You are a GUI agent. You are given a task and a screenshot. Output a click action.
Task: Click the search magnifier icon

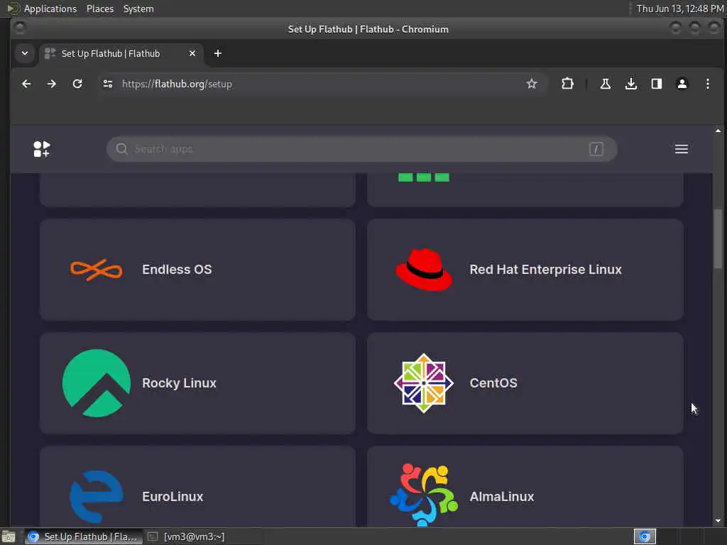click(121, 149)
